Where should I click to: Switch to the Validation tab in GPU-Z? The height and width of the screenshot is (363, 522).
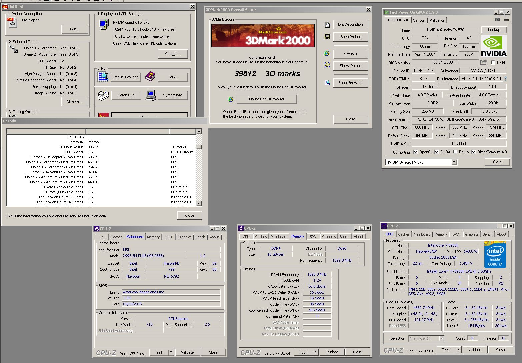tap(437, 20)
